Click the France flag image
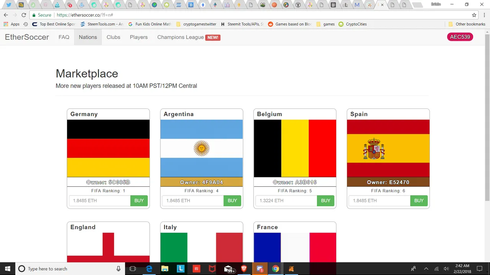Viewport: 490px width, 275px height. (x=295, y=247)
